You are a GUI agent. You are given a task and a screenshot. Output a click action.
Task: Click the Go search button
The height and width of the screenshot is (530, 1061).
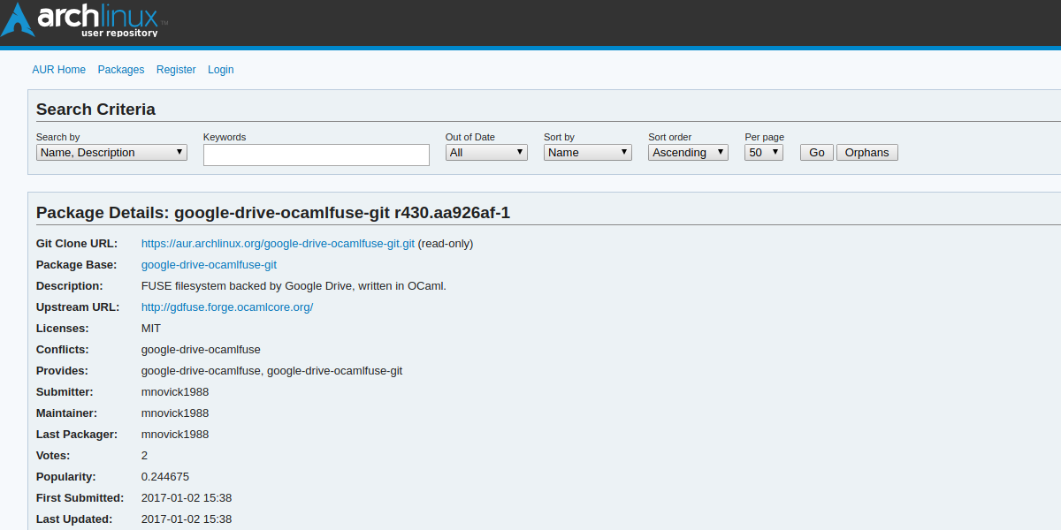pos(817,152)
